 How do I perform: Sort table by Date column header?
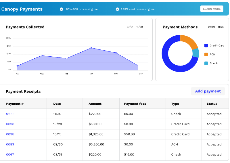tap(57, 104)
